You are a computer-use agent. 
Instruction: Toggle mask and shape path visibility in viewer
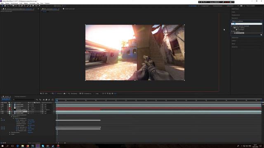coord(55,93)
